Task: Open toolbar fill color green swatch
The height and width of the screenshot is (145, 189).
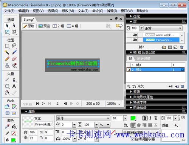Action: point(13,140)
